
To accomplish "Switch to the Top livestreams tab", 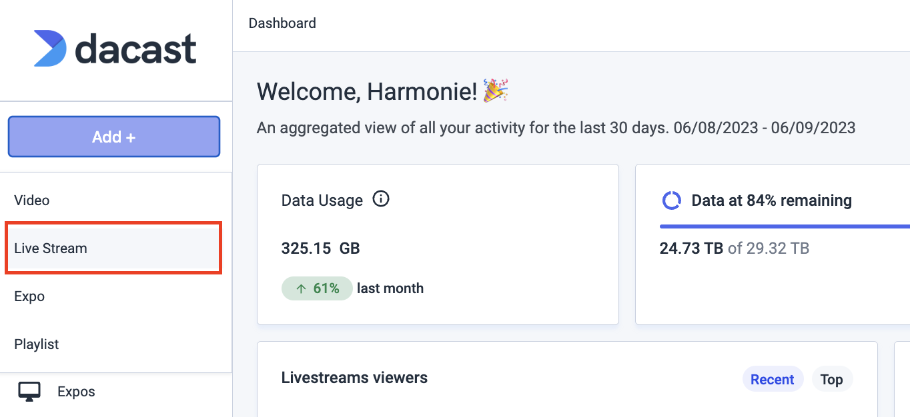I will point(831,380).
